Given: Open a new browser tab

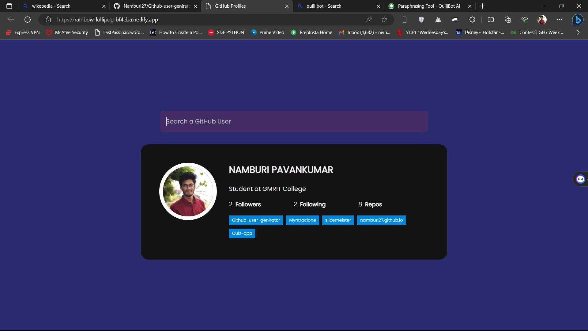Looking at the screenshot, I should tap(482, 6).
